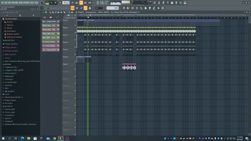
Task: Open the VIEW menu
Action: [21, 3]
